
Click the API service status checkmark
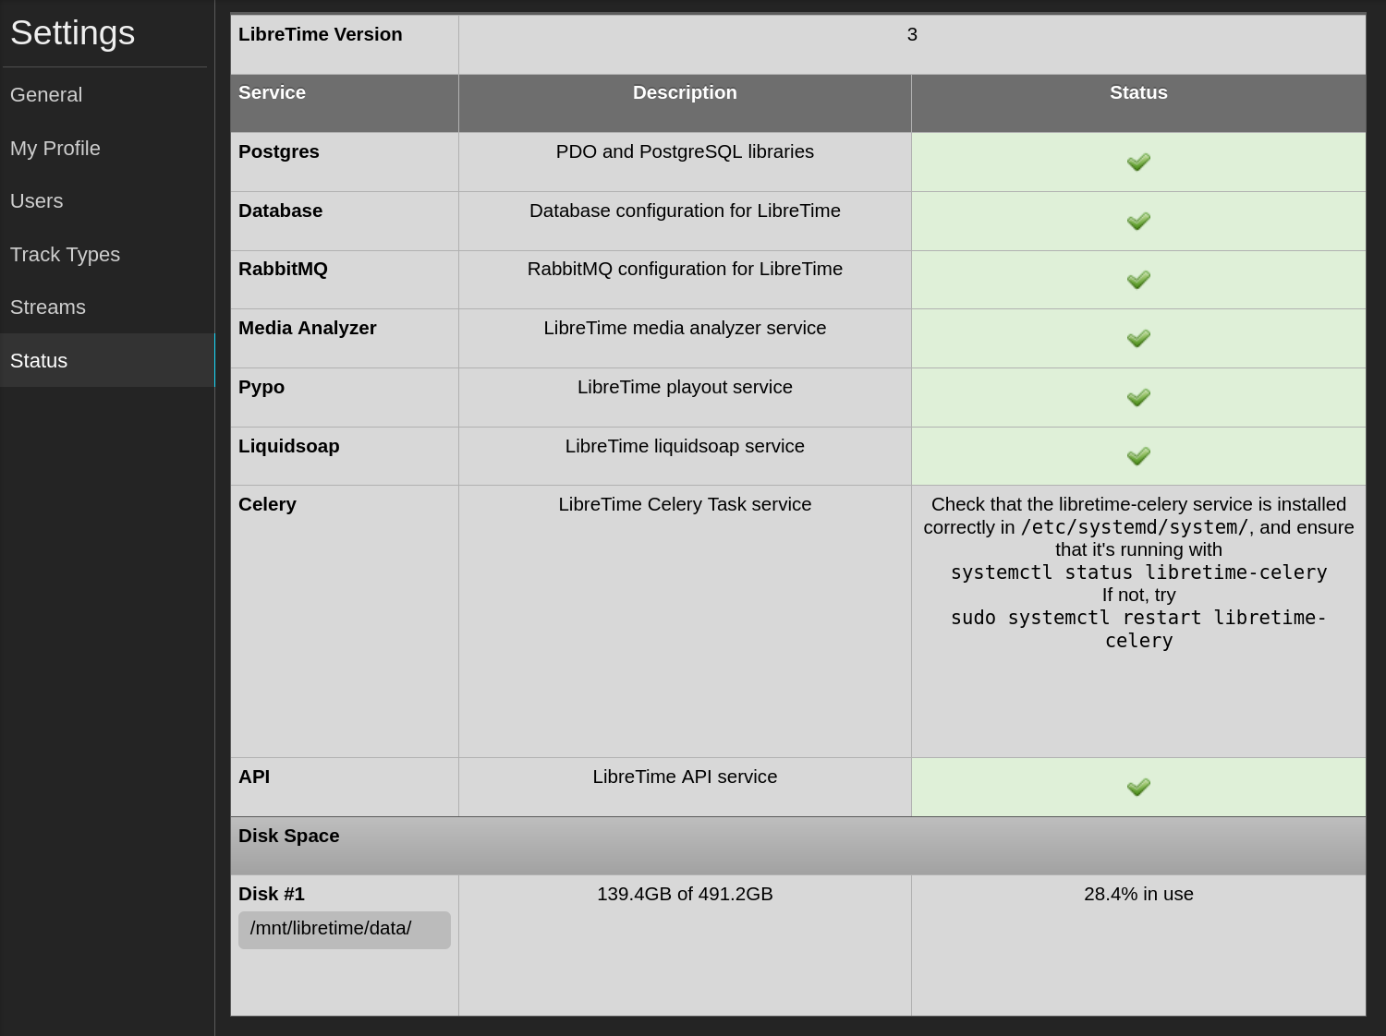[x=1138, y=787]
